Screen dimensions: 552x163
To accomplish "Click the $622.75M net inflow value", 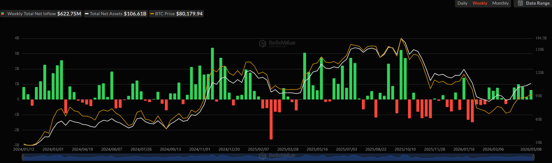I will coord(69,14).
